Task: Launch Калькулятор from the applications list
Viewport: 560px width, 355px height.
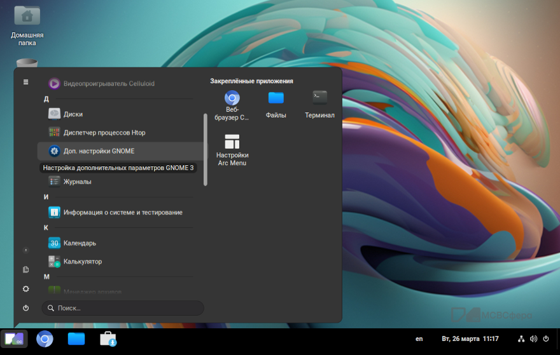Action: point(83,262)
